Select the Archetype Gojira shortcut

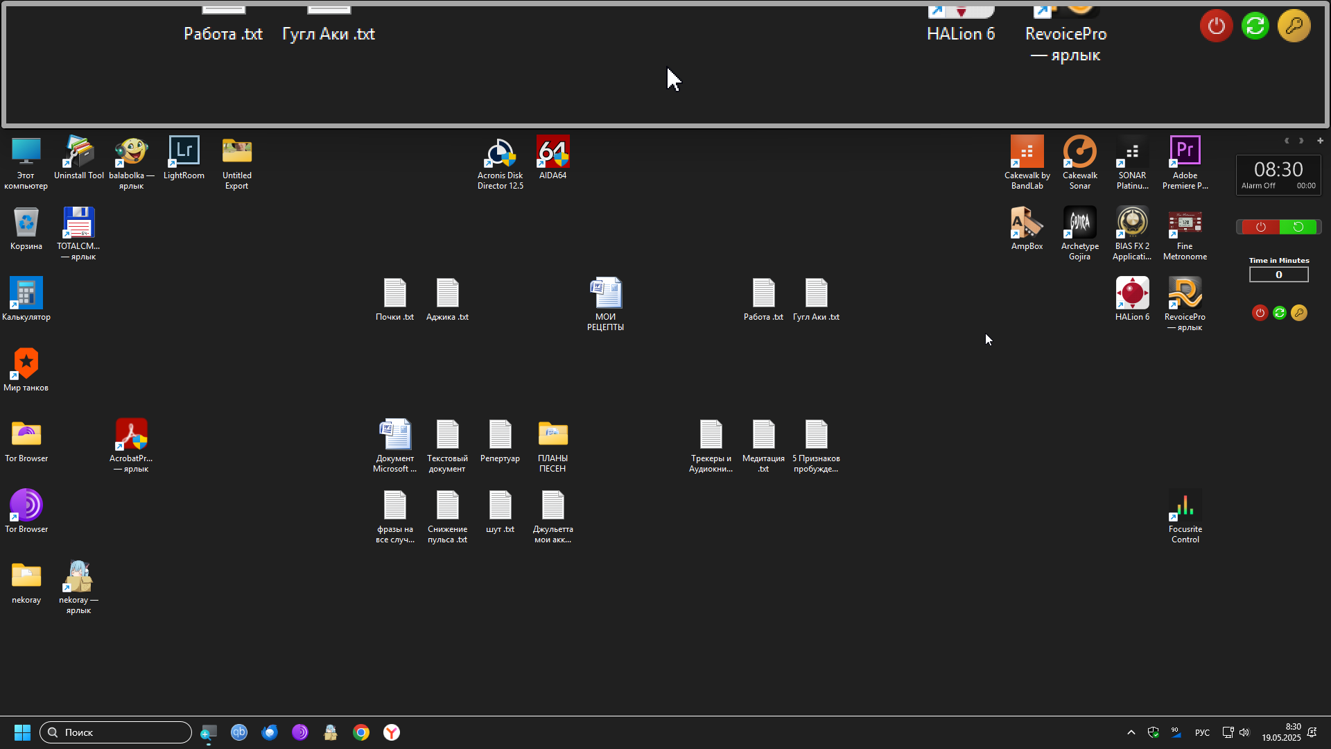tap(1079, 234)
